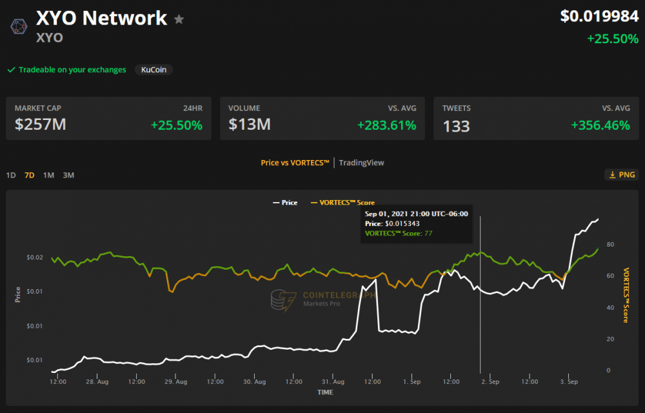Image resolution: width=645 pixels, height=413 pixels.
Task: Select the 3M time range
Action: pyautogui.click(x=68, y=176)
